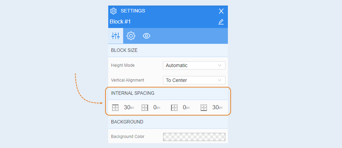Open the sliders design tab
The image size is (342, 148).
pos(116,36)
